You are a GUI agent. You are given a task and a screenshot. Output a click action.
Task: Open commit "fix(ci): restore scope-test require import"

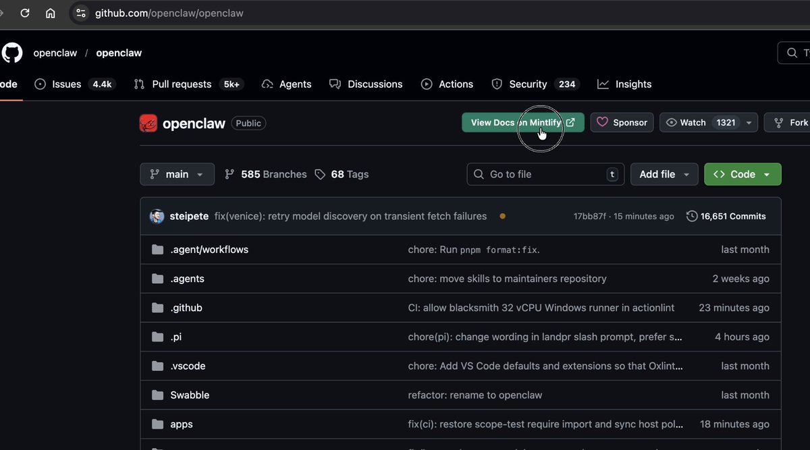546,424
